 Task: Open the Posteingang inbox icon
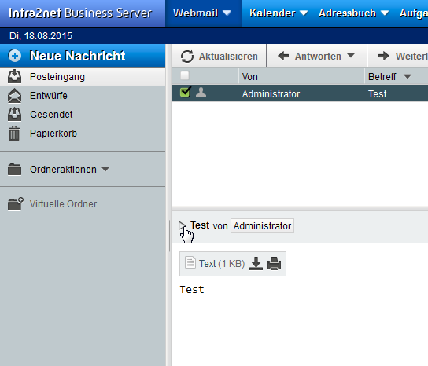(14, 77)
